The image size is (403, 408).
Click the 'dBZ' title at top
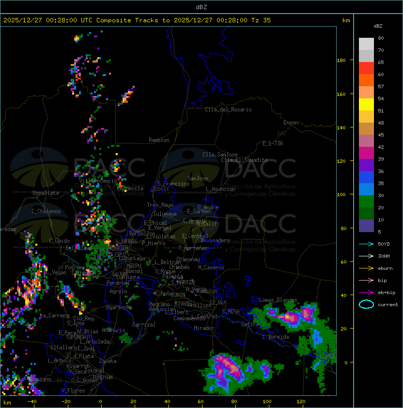(x=201, y=7)
